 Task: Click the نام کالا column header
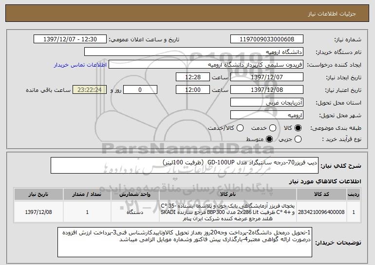pos(228,194)
